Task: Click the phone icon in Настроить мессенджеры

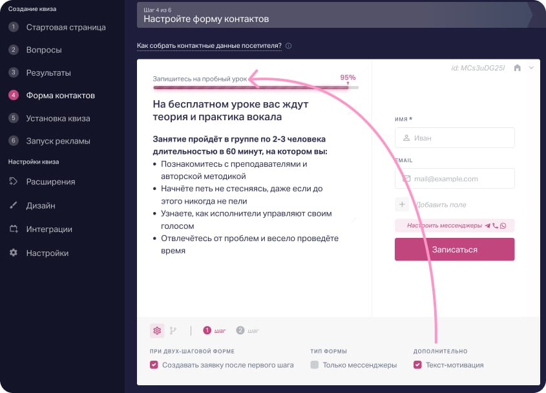Action: pyautogui.click(x=495, y=226)
